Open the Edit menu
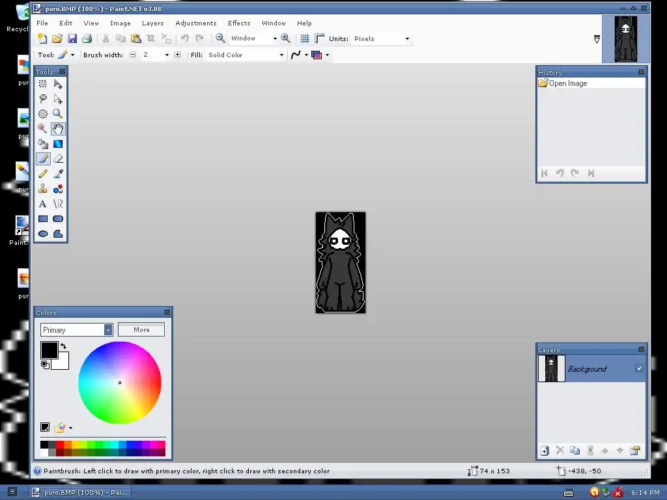The image size is (667, 500). [66, 23]
